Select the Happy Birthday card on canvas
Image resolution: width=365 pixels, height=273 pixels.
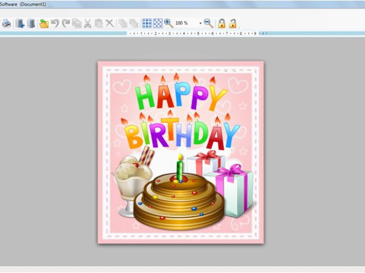click(x=180, y=152)
